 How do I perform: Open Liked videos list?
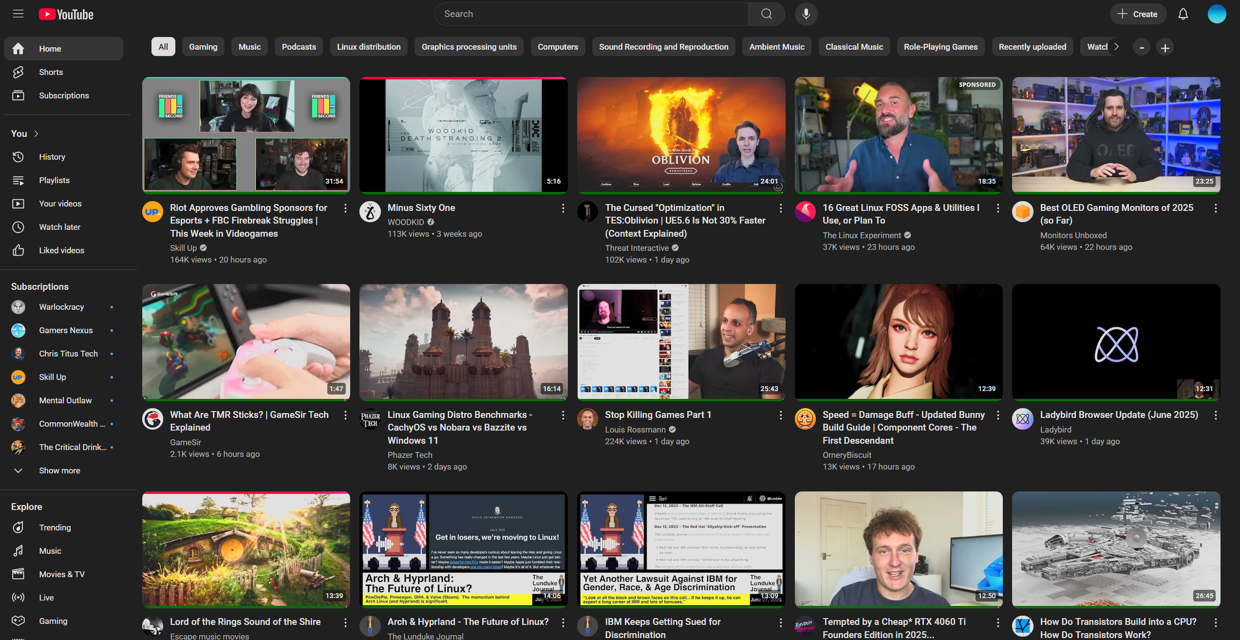(63, 250)
